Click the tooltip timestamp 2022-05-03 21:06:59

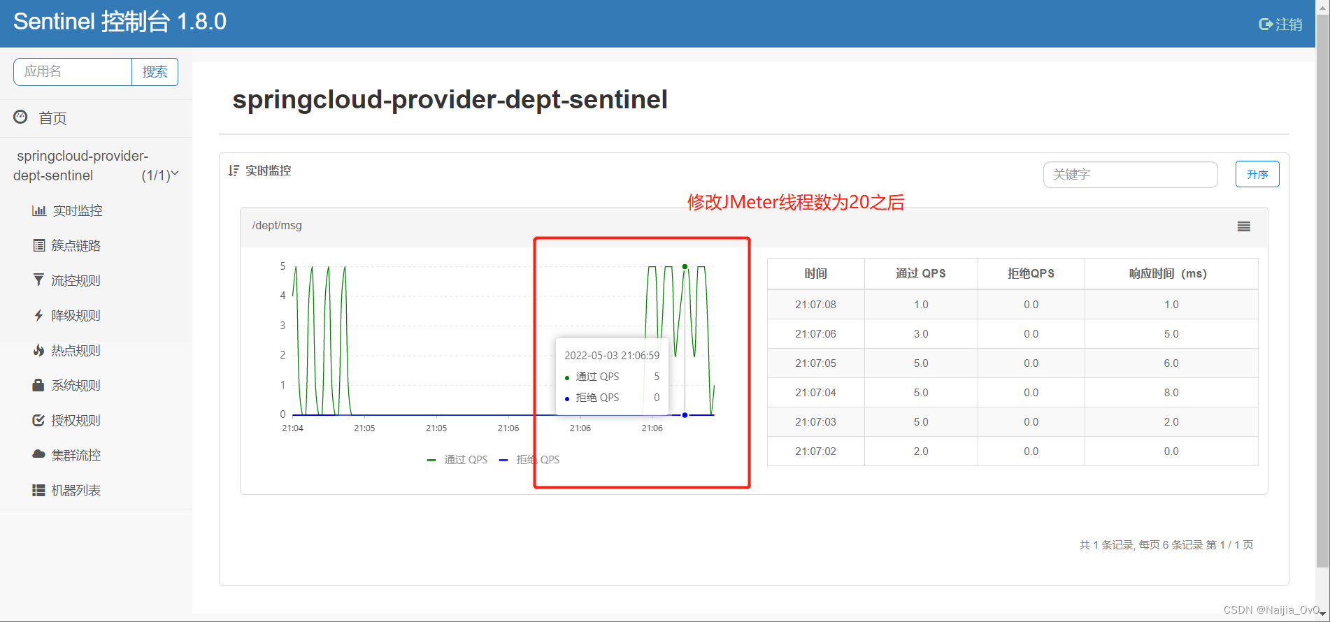tap(612, 355)
